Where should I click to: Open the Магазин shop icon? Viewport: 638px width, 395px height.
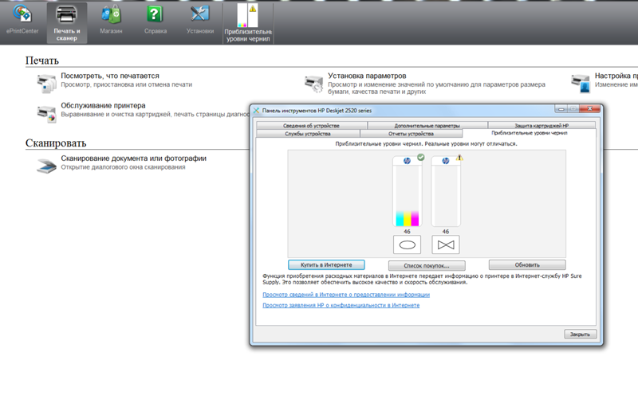(x=111, y=21)
